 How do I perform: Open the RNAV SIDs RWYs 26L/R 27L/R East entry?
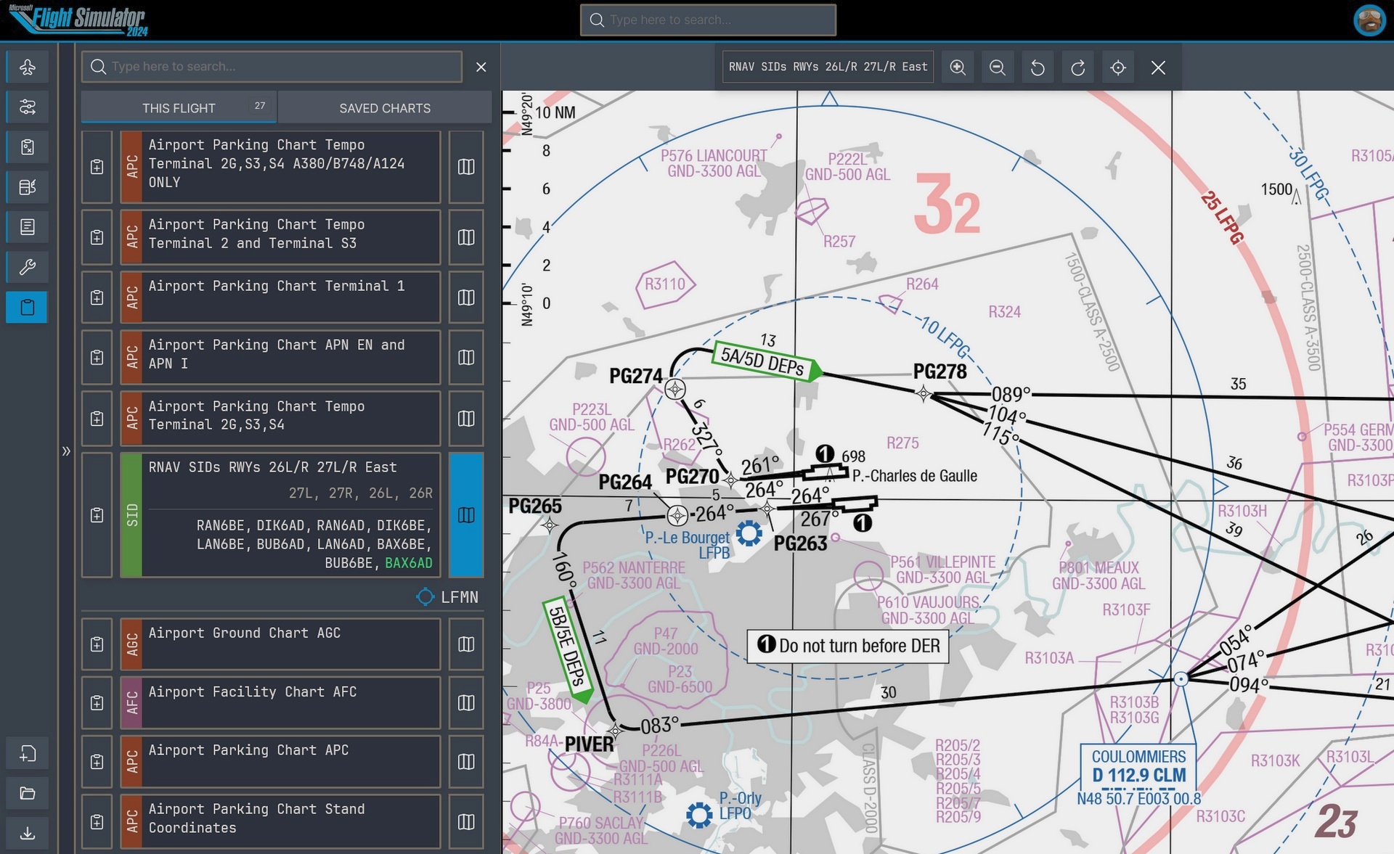coord(280,515)
